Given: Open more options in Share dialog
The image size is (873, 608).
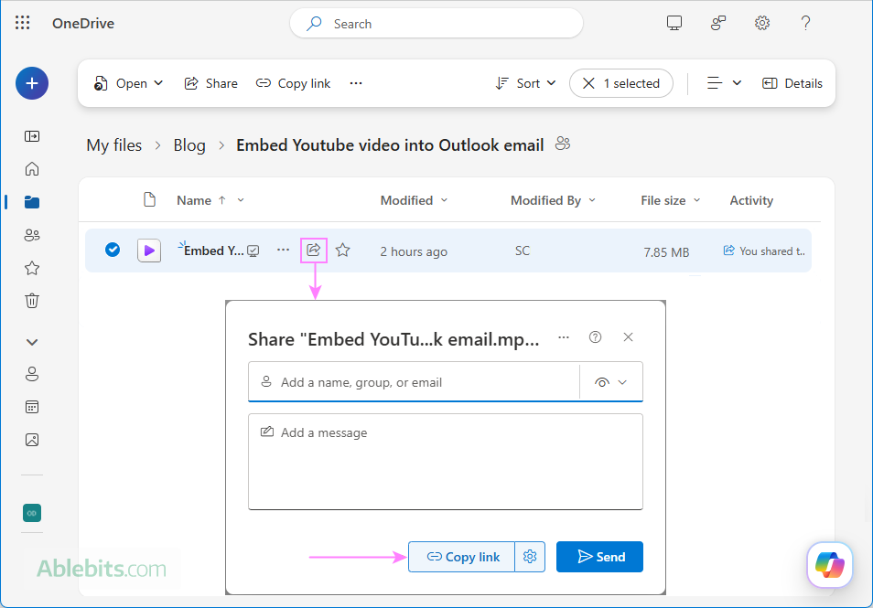Looking at the screenshot, I should pyautogui.click(x=564, y=337).
